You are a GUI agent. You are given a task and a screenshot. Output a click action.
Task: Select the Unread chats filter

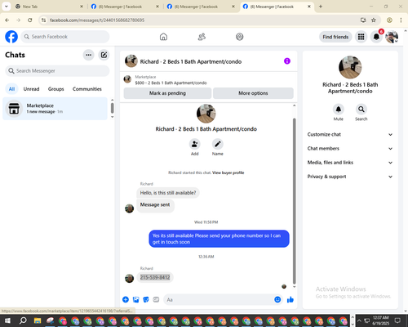(x=31, y=89)
